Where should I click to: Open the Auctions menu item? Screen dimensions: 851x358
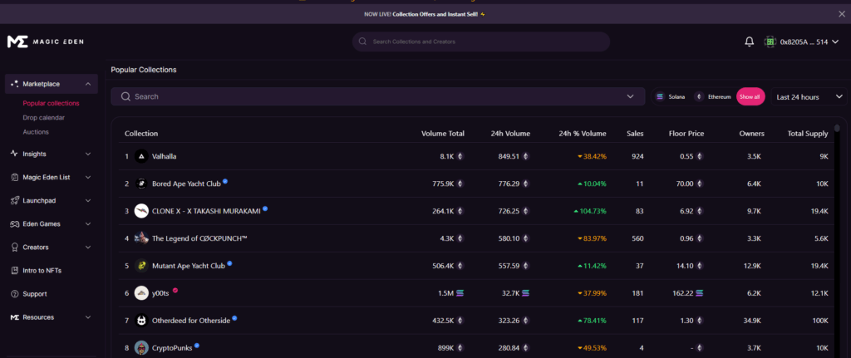point(36,132)
